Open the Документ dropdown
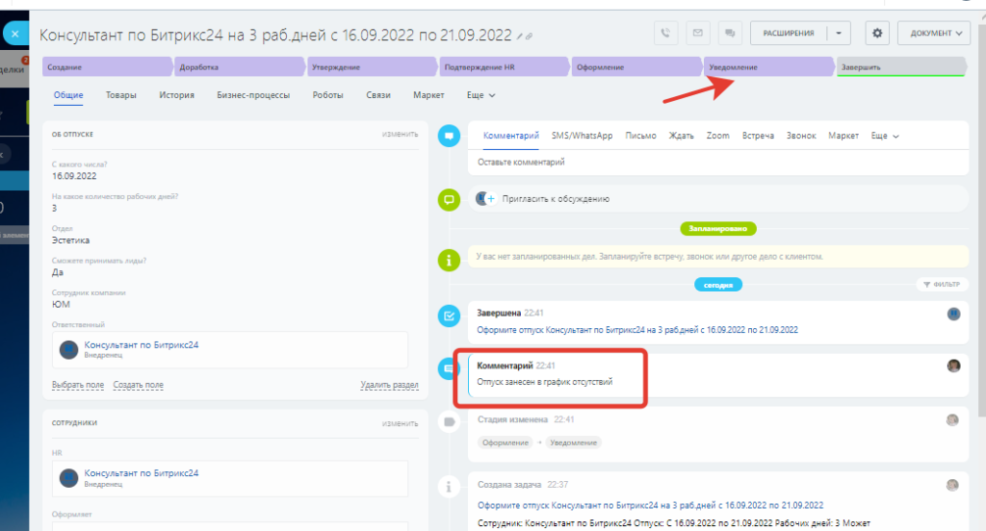 (x=936, y=33)
